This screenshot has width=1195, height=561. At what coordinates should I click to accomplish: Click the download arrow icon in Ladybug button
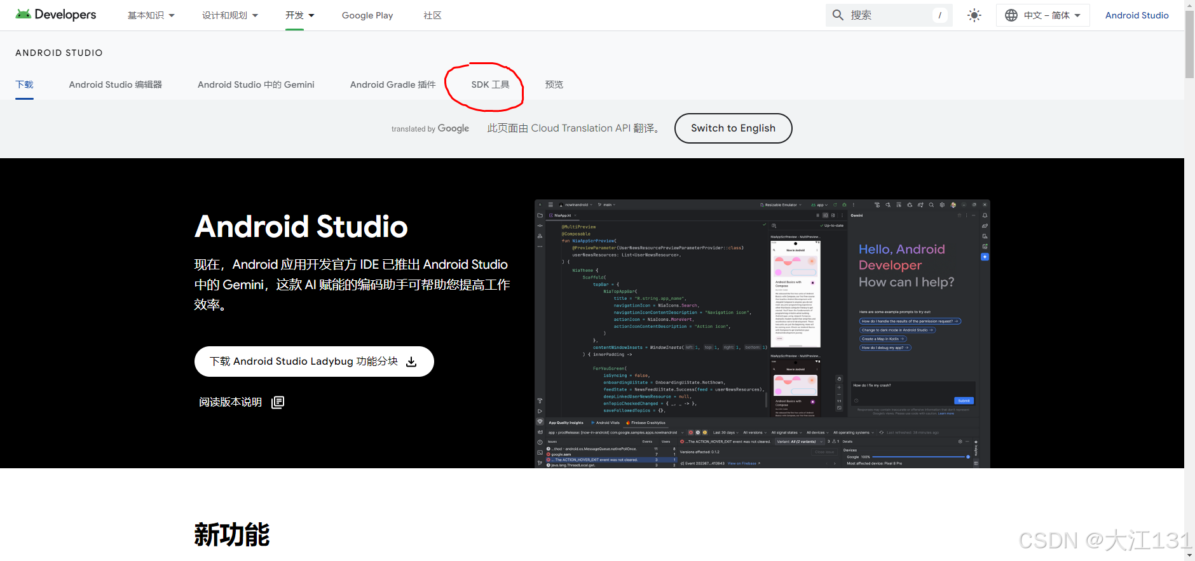(411, 362)
